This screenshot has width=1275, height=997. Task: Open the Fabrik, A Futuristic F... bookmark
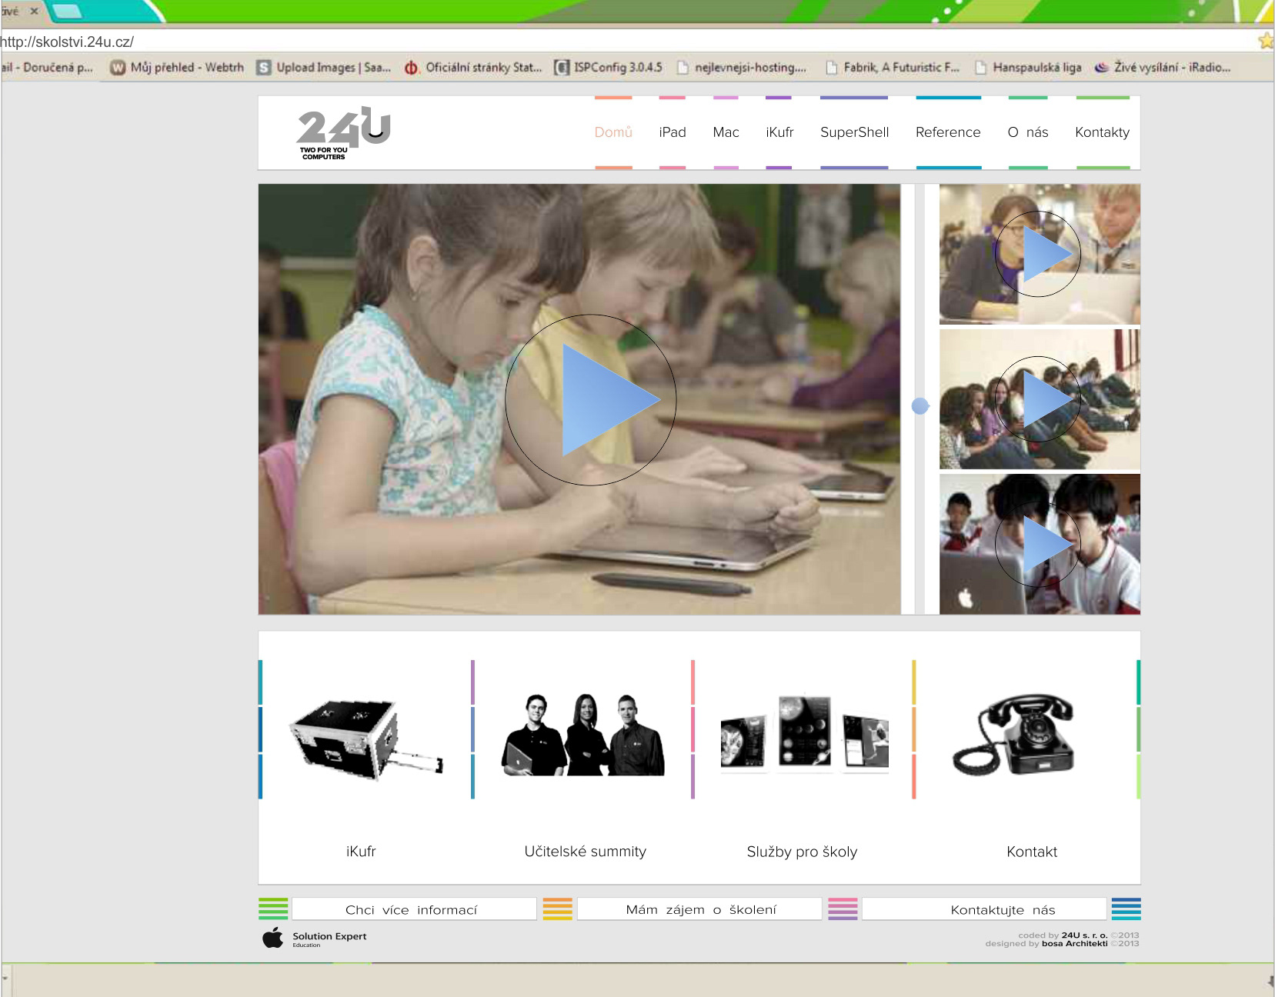pos(893,68)
